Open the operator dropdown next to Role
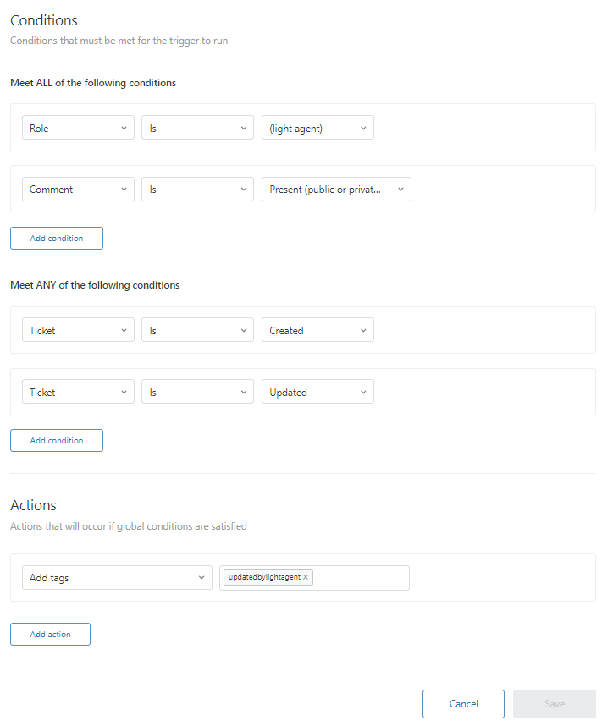The width and height of the screenshot is (613, 726). coord(198,128)
